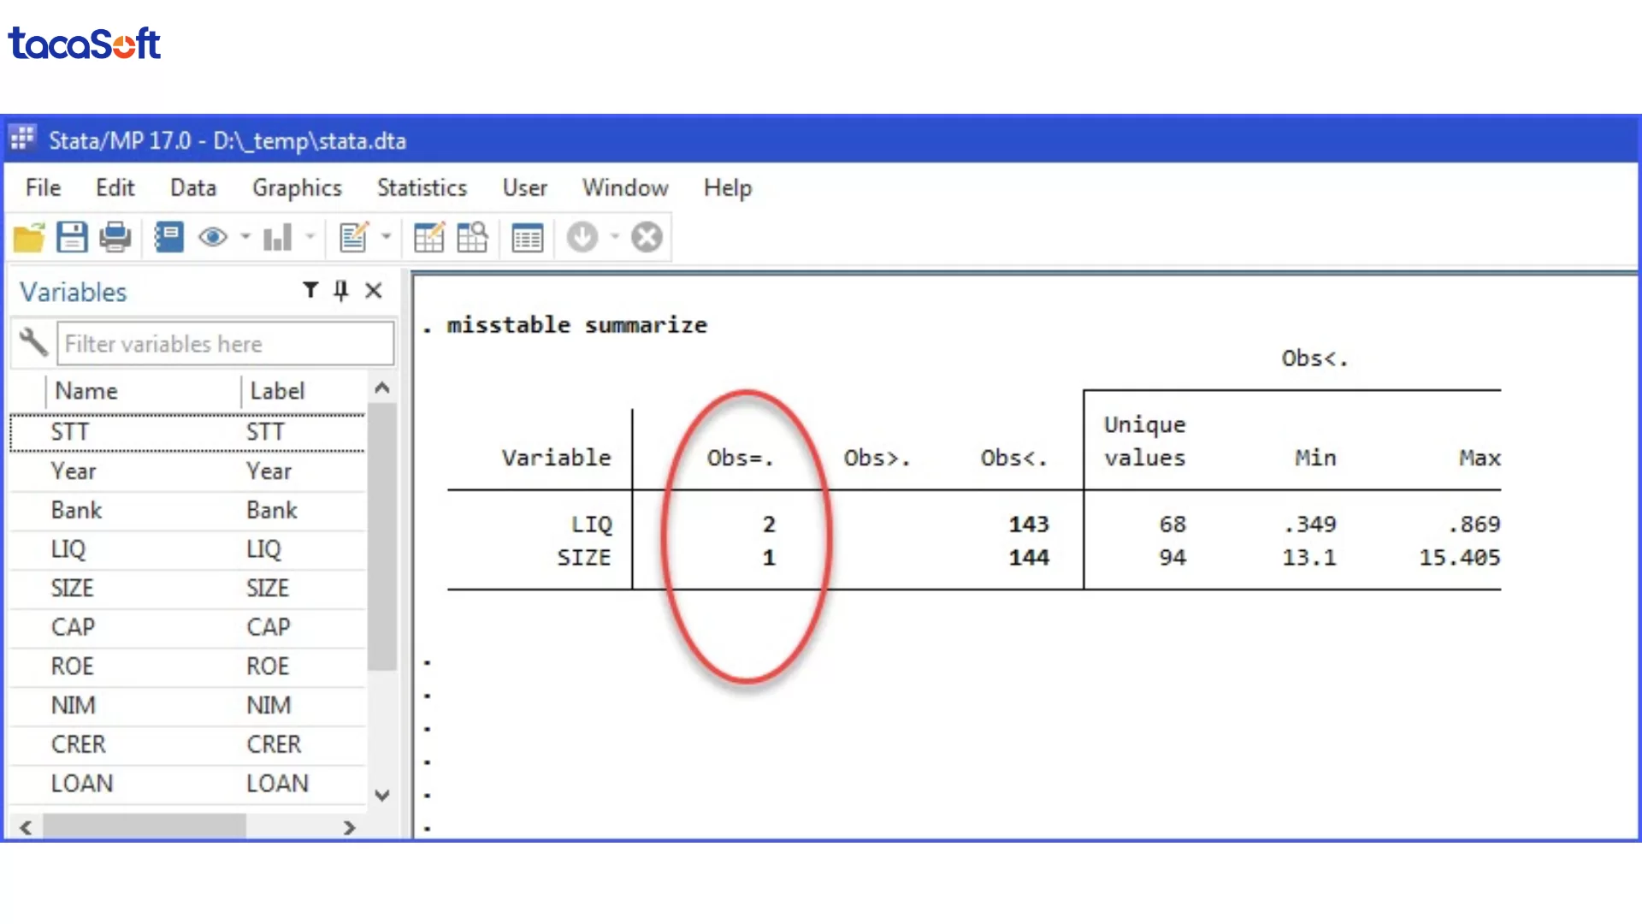The height and width of the screenshot is (924, 1642).
Task: Open the Viewer eye icon
Action: (212, 237)
